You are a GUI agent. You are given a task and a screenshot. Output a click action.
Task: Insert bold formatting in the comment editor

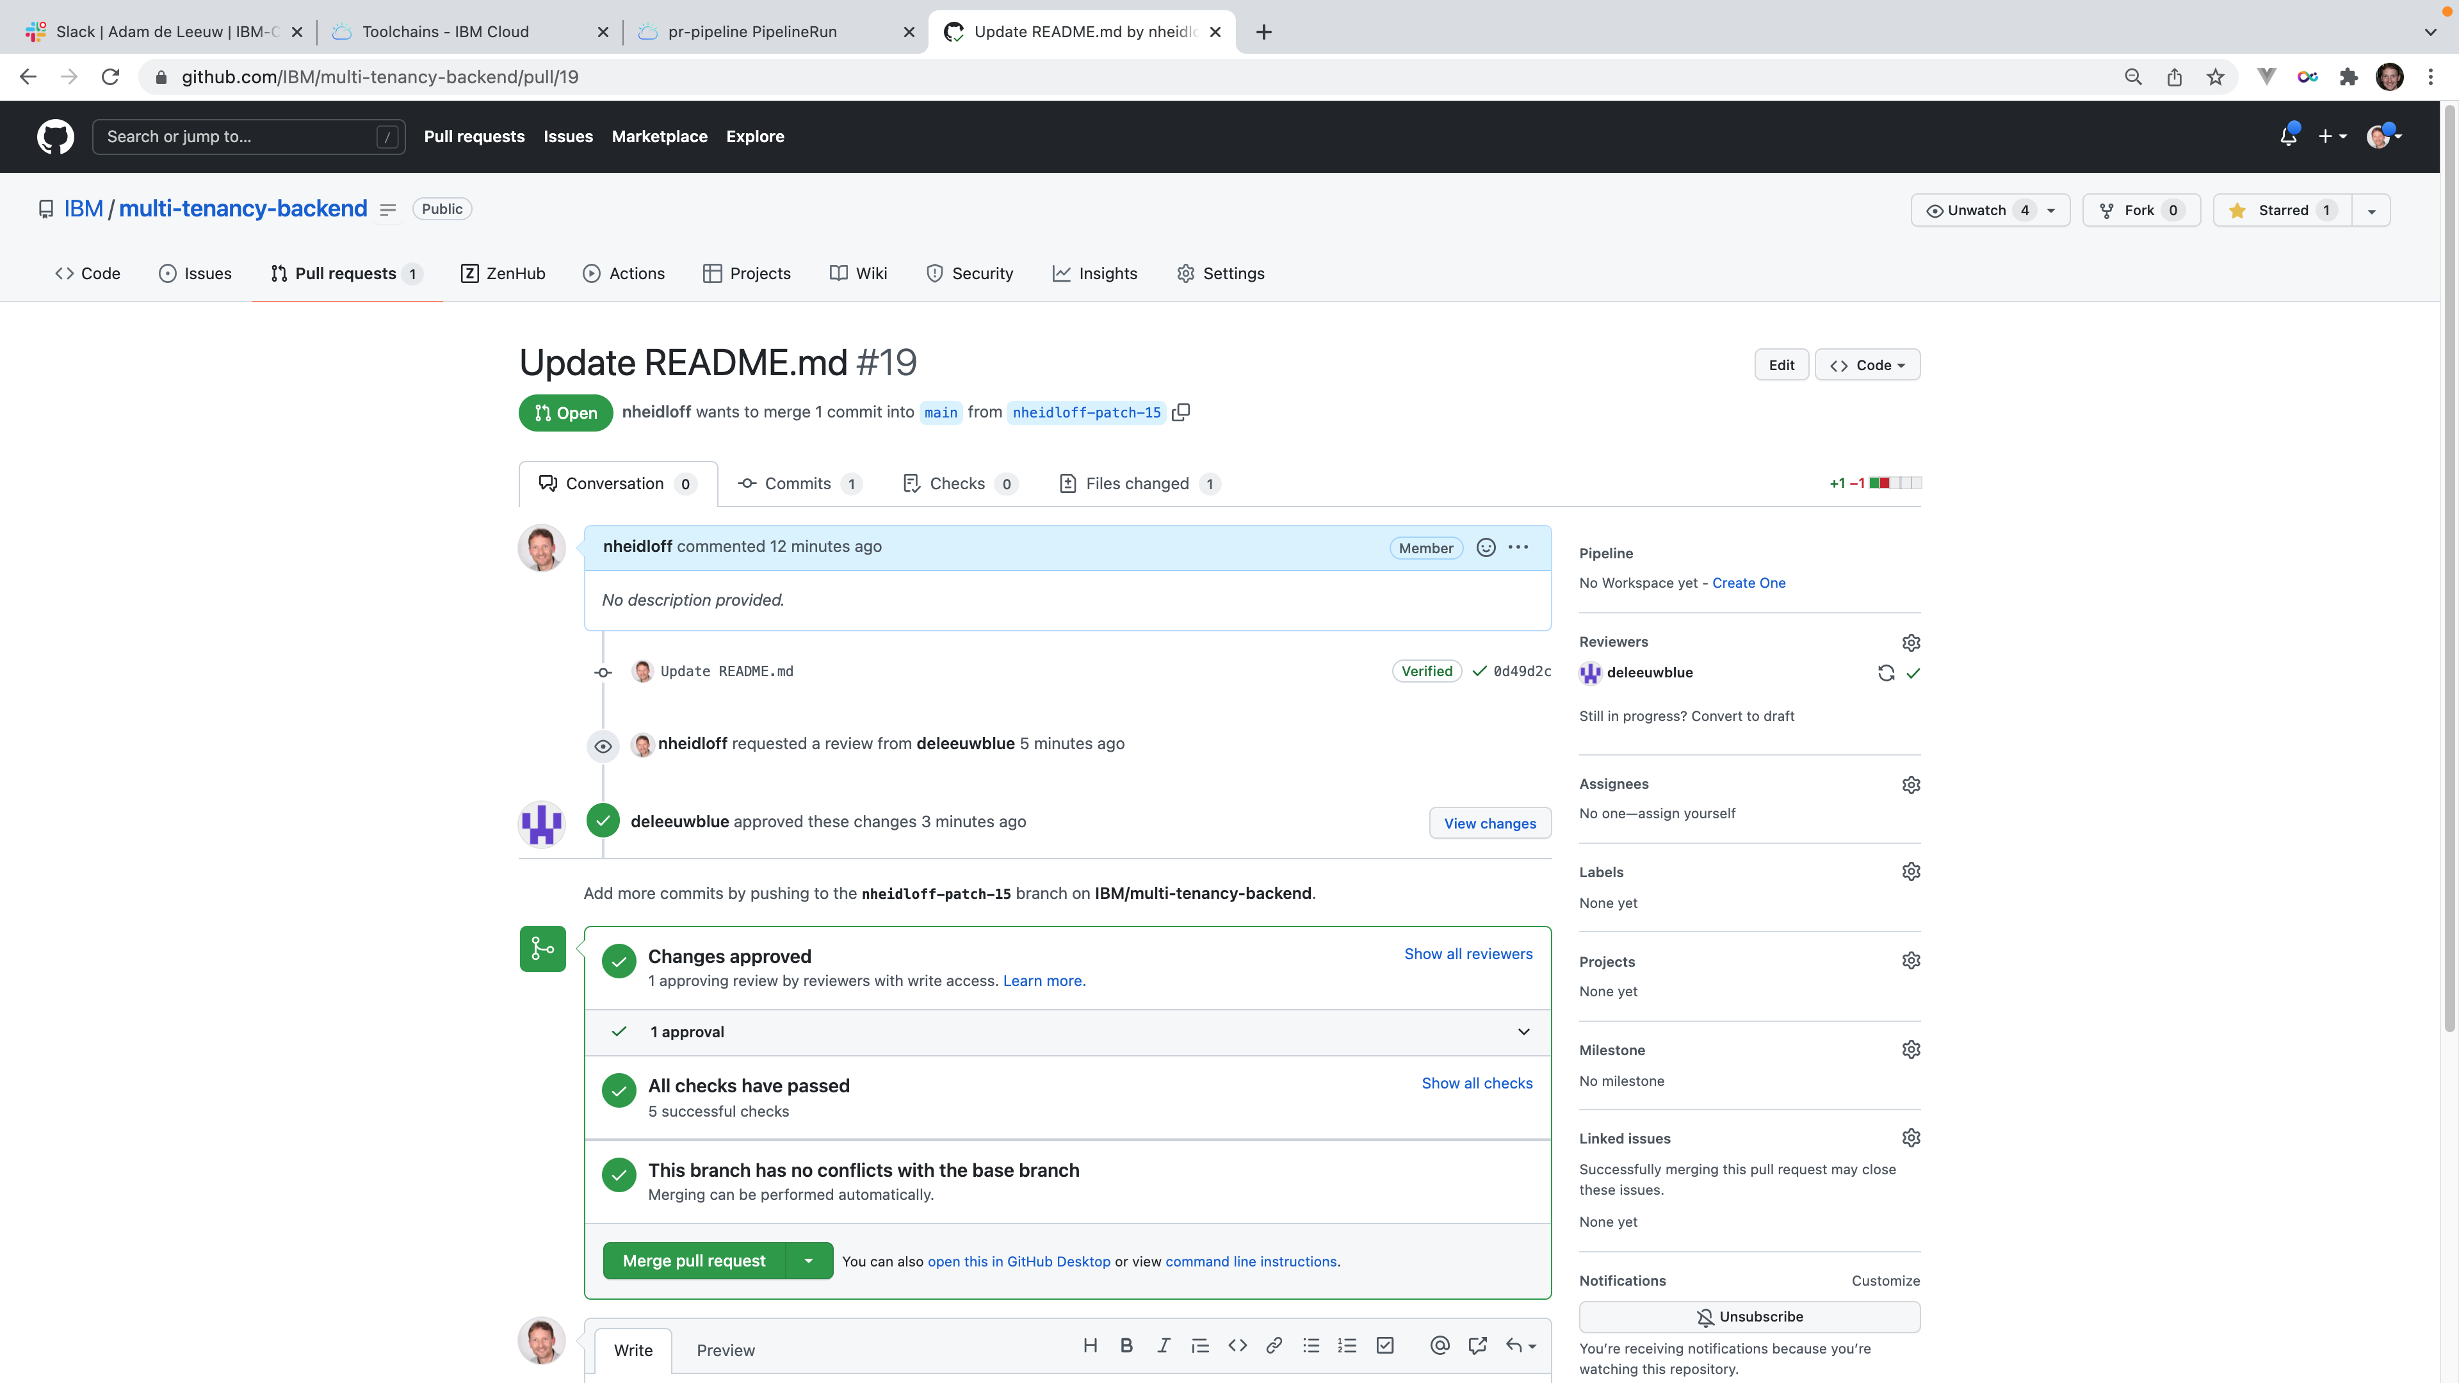pyautogui.click(x=1126, y=1346)
